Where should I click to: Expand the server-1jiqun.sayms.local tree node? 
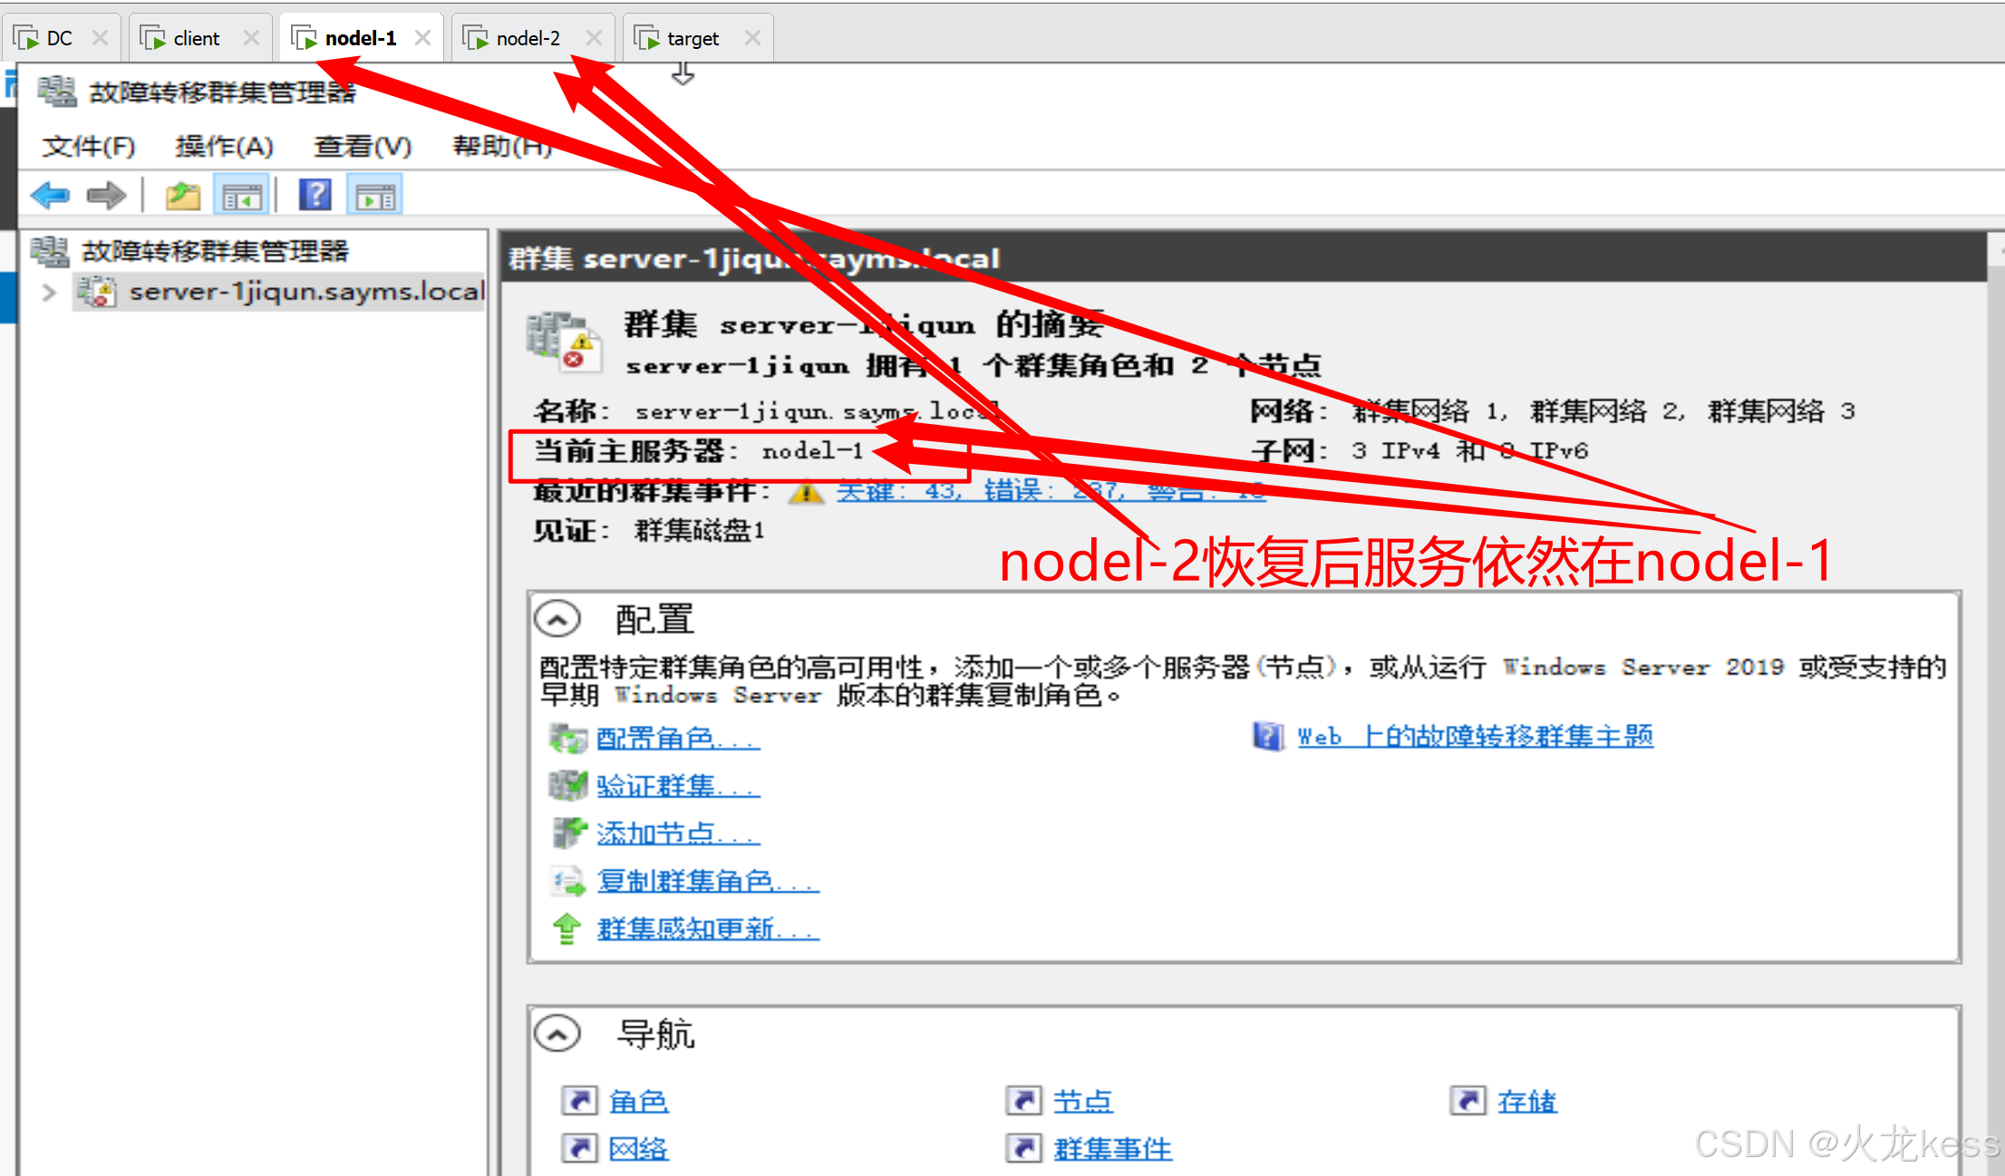tap(49, 293)
